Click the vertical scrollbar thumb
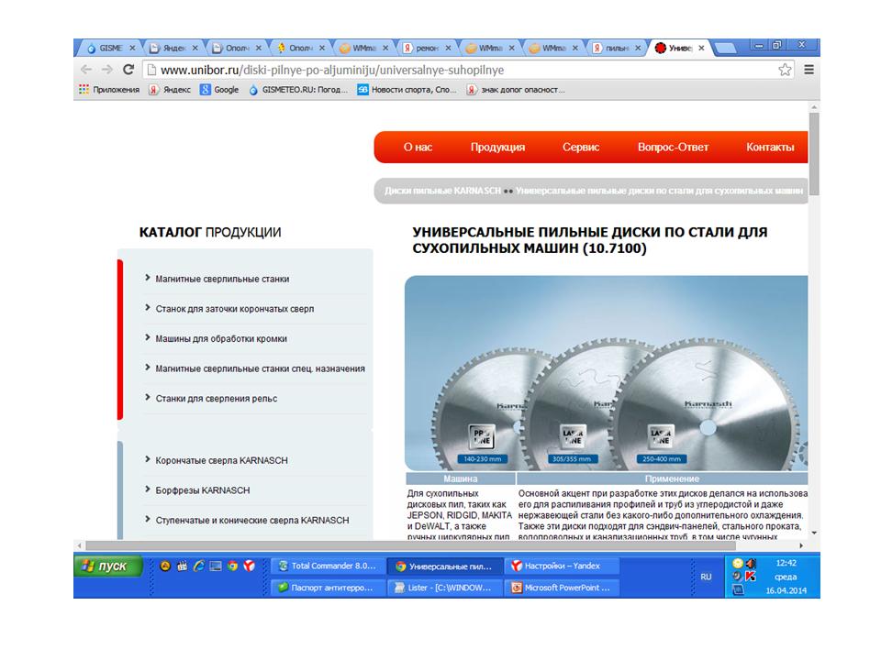 tap(814, 154)
